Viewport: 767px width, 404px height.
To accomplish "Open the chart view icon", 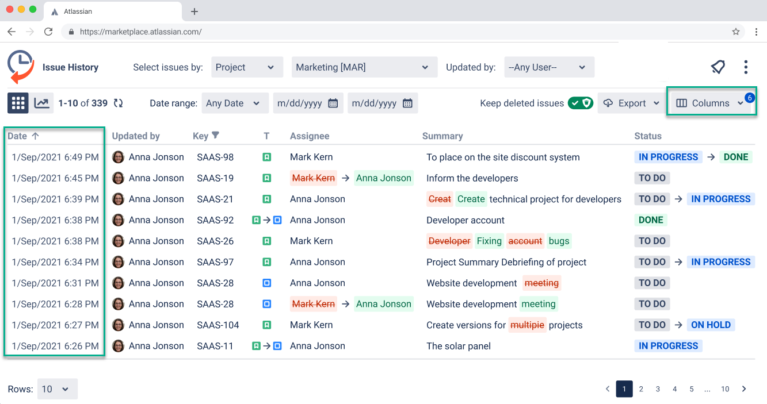I will 41,103.
